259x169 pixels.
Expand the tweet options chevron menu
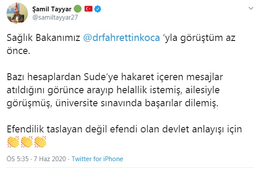251,8
